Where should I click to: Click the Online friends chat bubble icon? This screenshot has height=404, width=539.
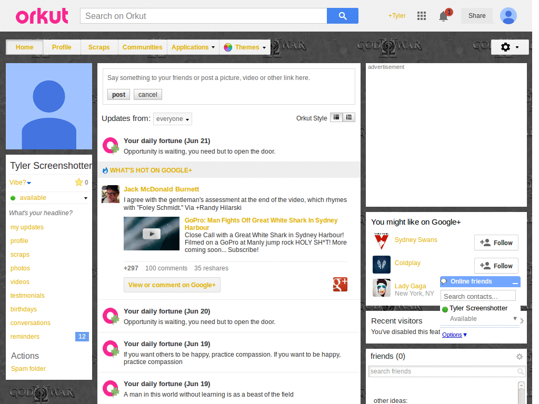[x=444, y=281]
